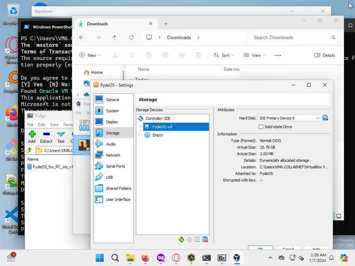Open System settings category

113,111
